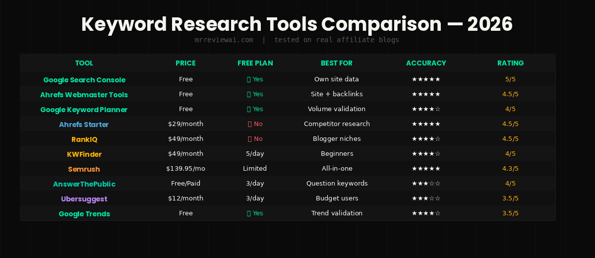
Task: Click the Volume validation cell
Action: pos(337,109)
